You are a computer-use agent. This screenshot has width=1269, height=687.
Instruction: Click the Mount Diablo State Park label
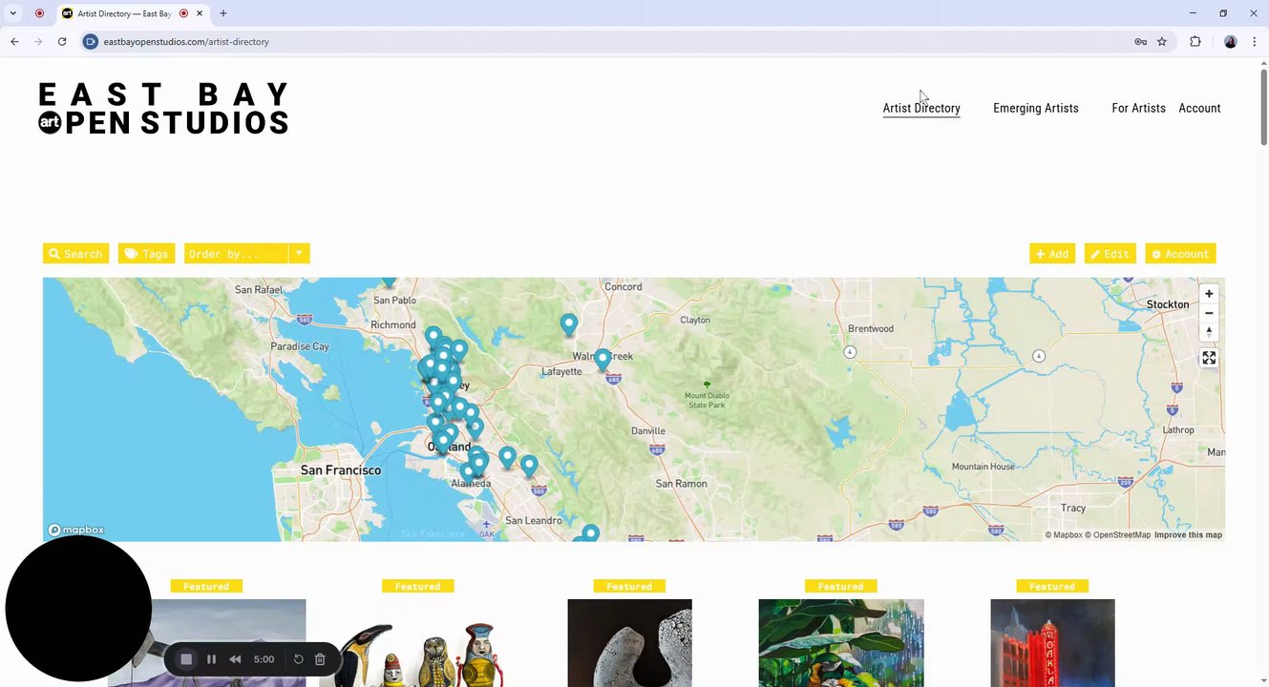coord(705,400)
